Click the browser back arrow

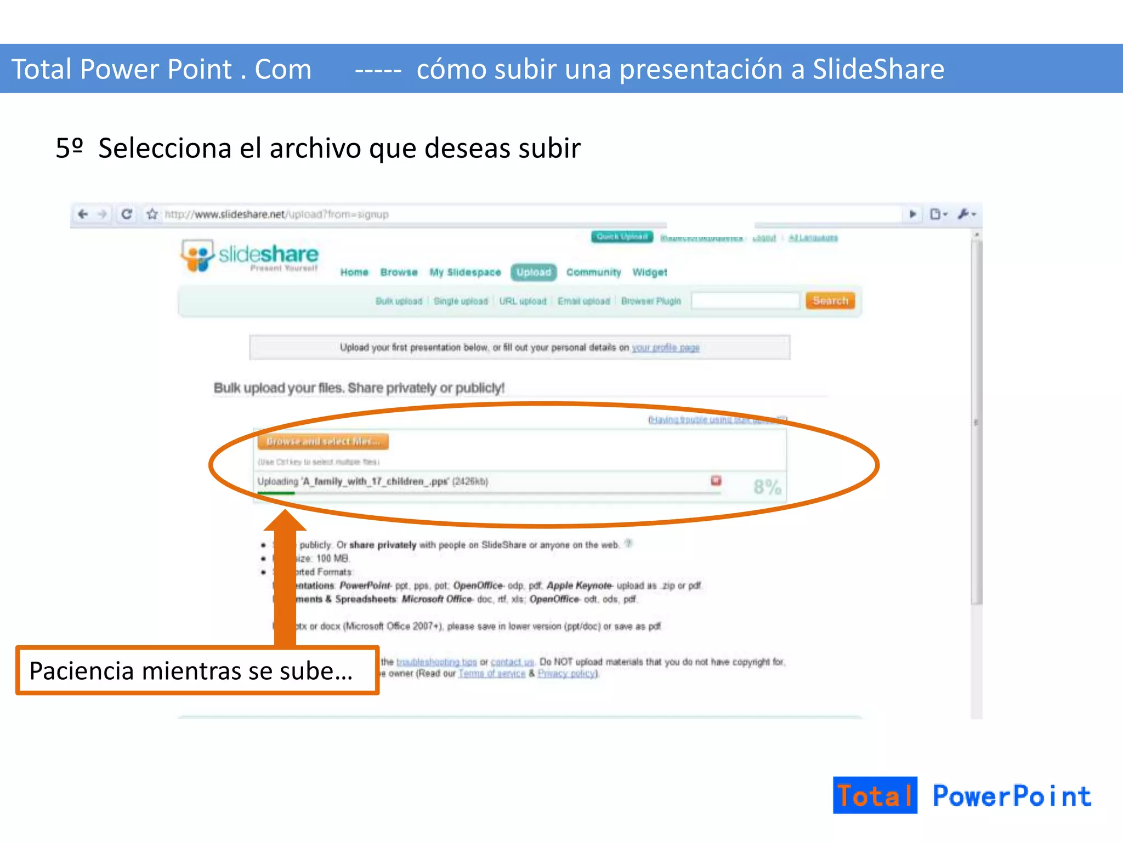(x=83, y=214)
